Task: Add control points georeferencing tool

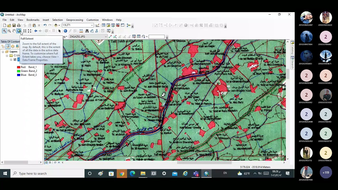Action: (x=110, y=37)
